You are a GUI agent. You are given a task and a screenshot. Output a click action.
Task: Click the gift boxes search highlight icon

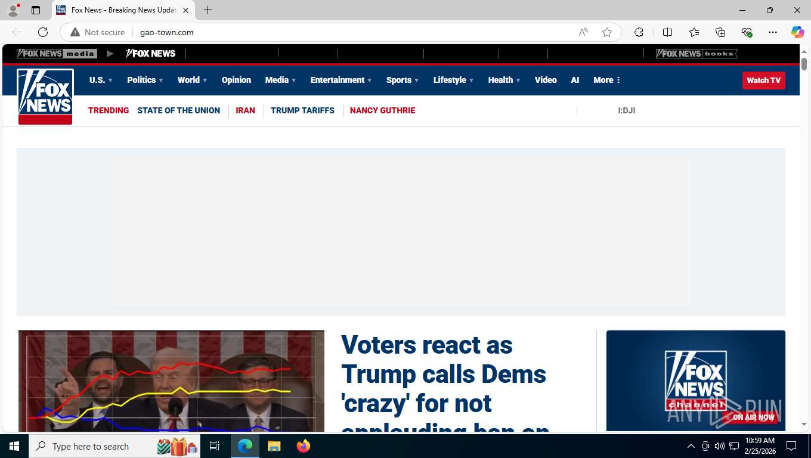pyautogui.click(x=178, y=446)
